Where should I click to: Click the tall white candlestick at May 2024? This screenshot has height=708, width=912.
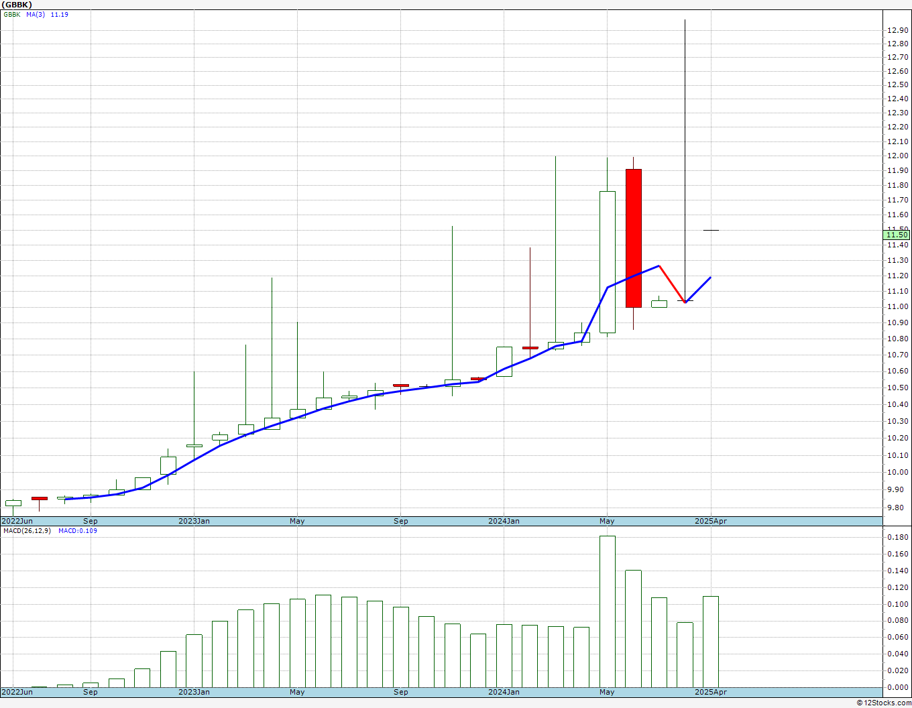click(x=607, y=262)
